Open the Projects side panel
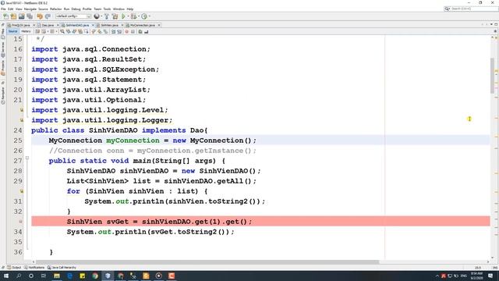 coord(3,68)
